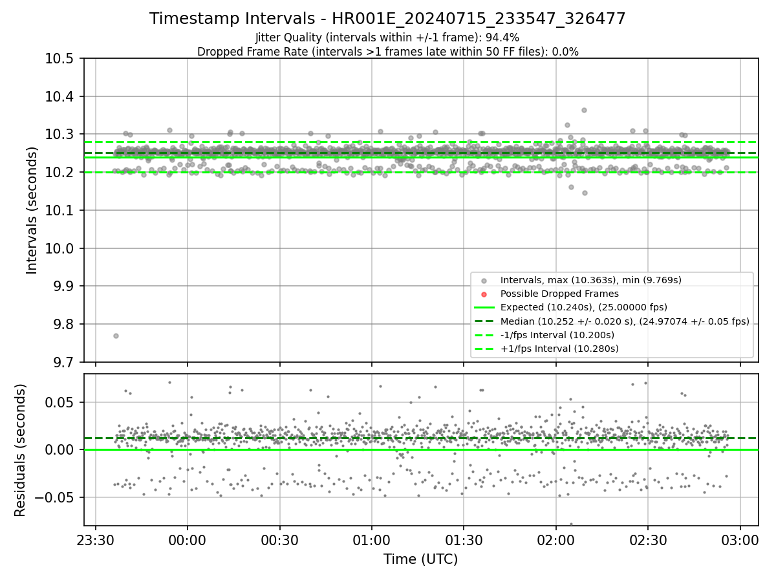Click the gray dot marker beside 'Intervals, max' legend
776x582 pixels.
click(x=484, y=281)
